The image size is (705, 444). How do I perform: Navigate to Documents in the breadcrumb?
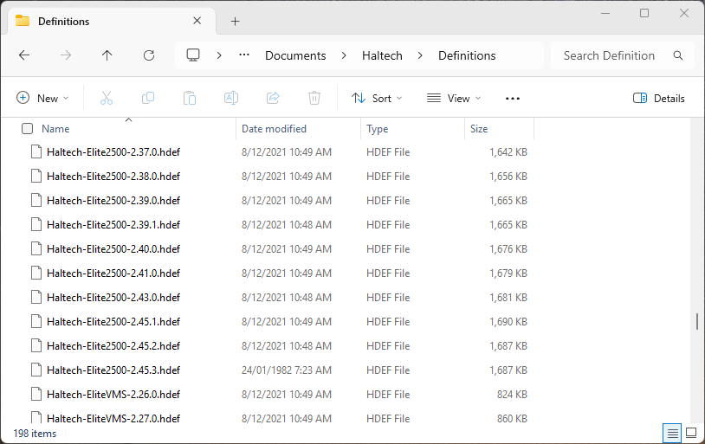(295, 55)
